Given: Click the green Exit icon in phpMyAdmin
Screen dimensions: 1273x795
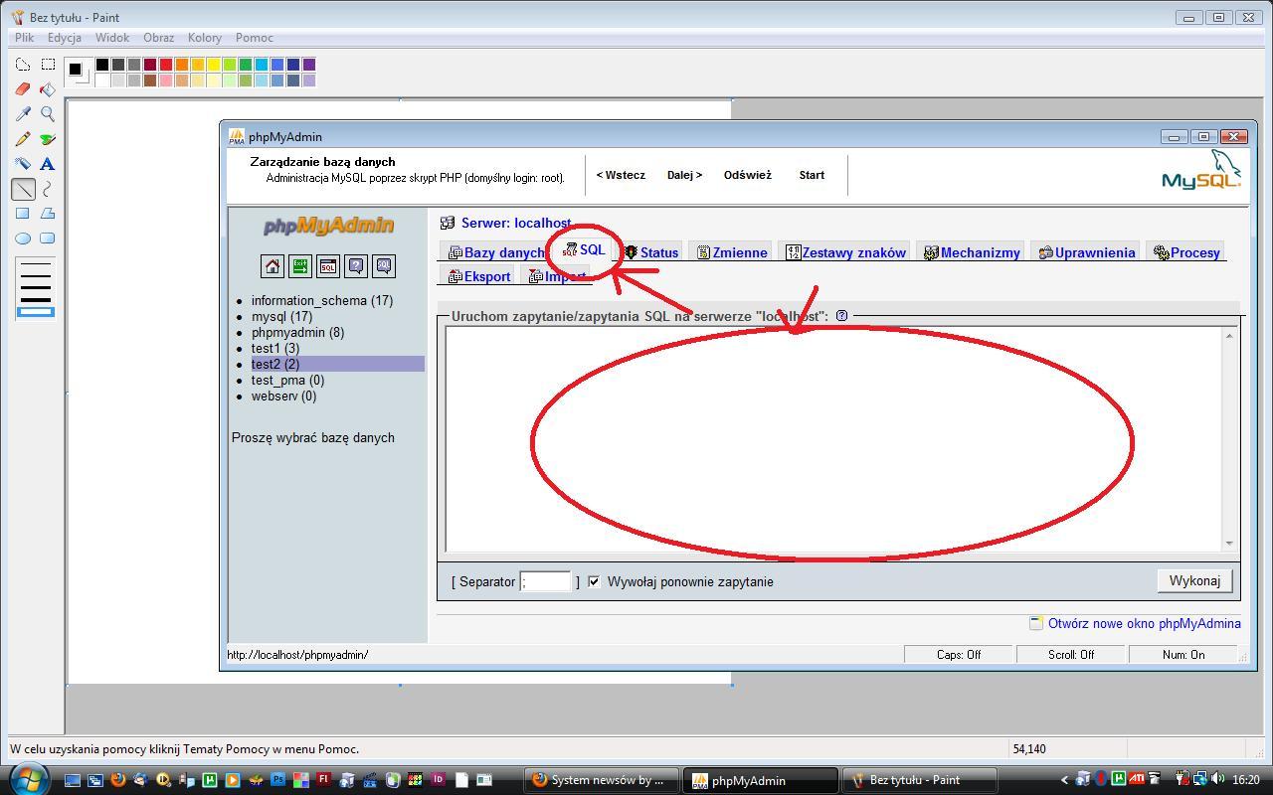Looking at the screenshot, I should coord(300,266).
